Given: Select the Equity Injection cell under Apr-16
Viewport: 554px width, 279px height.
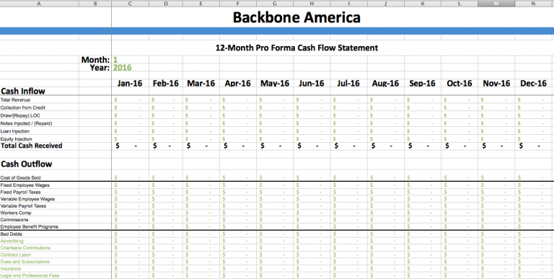Looking at the screenshot, I should point(238,139).
